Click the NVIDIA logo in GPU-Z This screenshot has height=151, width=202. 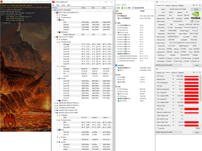tap(195, 15)
